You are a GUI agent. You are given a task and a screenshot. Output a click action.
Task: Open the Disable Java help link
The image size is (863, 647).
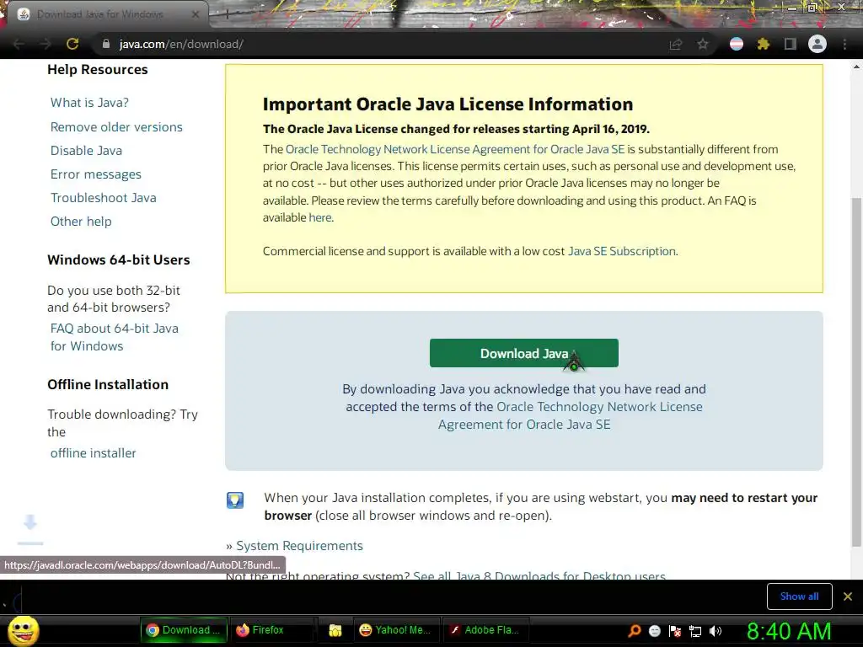coord(87,151)
